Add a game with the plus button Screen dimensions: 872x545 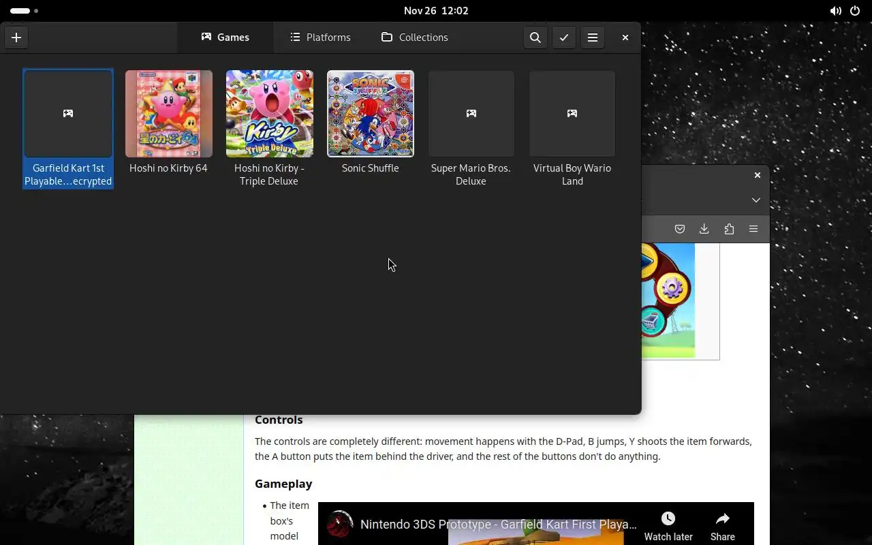(16, 37)
